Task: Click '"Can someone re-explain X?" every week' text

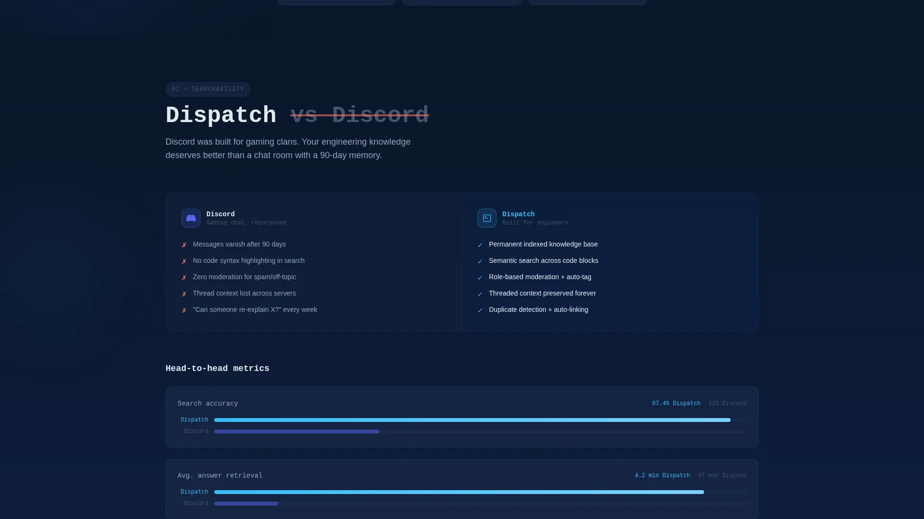Action: pos(255,309)
